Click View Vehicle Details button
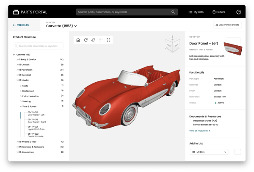Image resolution: width=254 pixels, height=172 pixels. 227,25
